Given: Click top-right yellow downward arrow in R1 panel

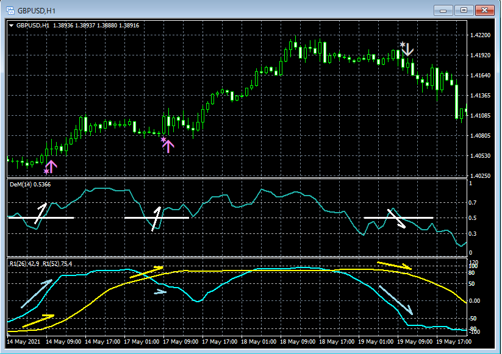Looking at the screenshot, I should pyautogui.click(x=394, y=265).
